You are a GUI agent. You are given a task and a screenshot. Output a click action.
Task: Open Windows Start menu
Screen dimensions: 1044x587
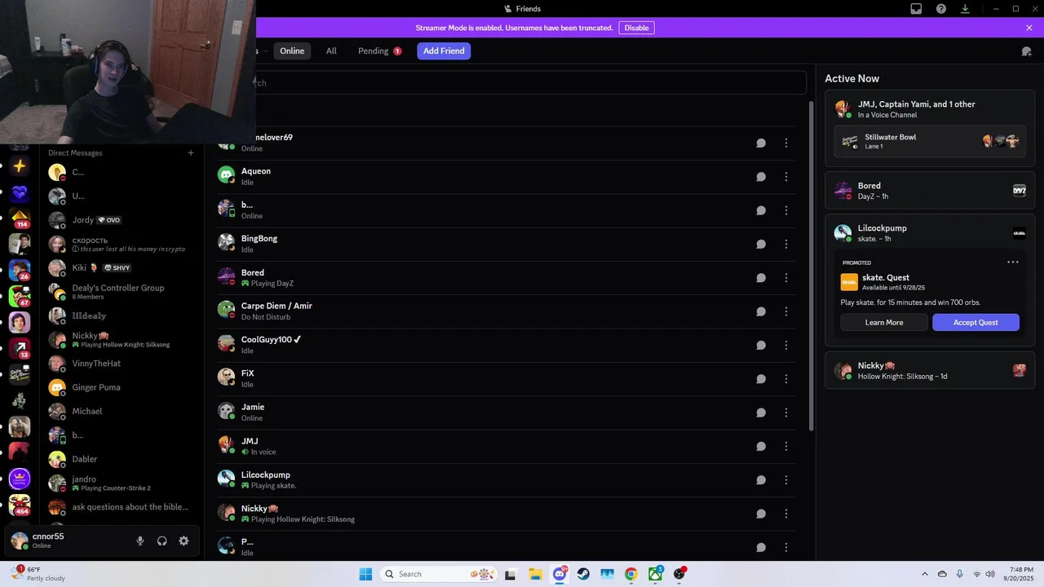(x=365, y=574)
